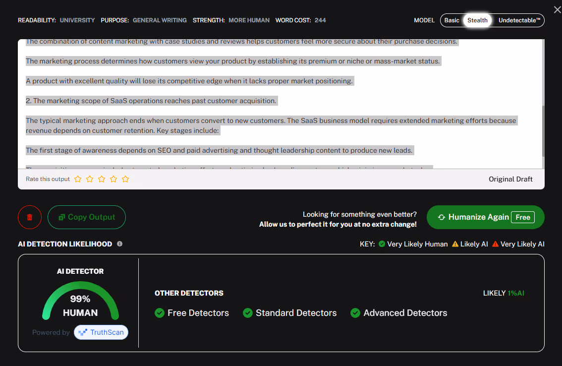The image size is (562, 366).
Task: Click the TruthScan badge
Action: point(101,332)
